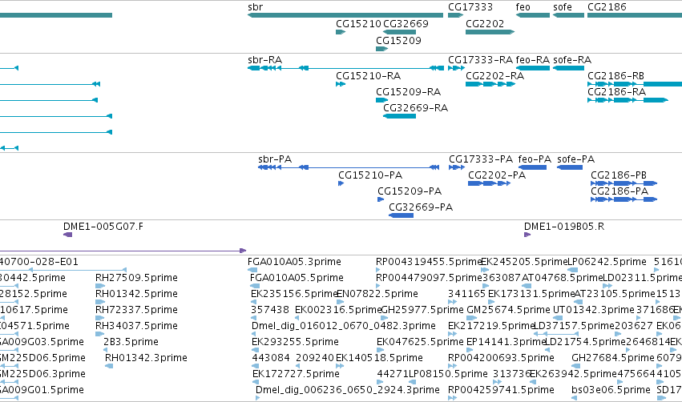The width and height of the screenshot is (682, 402).
Task: Select Dmel_dig_006236_0650_2924.3prime label
Action: pyautogui.click(x=348, y=390)
